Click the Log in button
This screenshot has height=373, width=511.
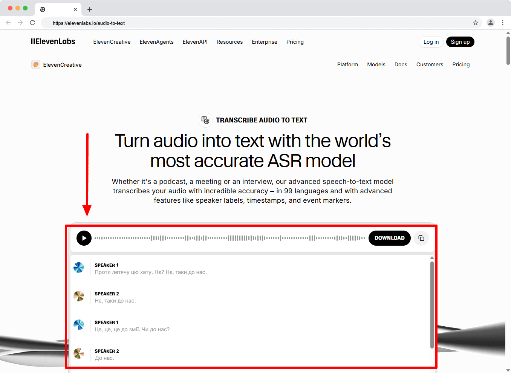431,42
